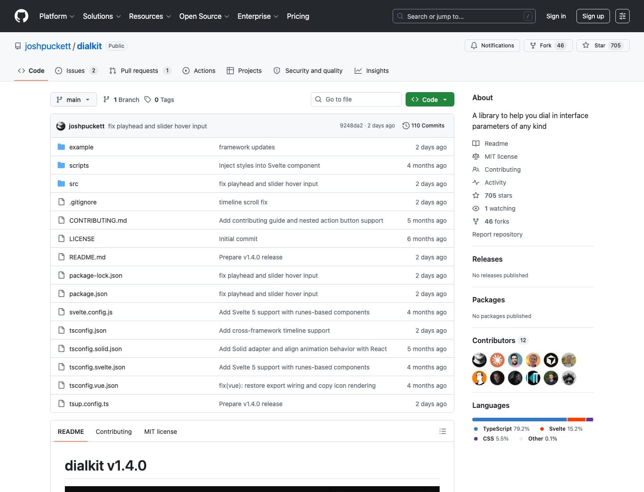Open the main branch selector dropdown
Viewport: 644px width, 492px height.
(x=73, y=99)
